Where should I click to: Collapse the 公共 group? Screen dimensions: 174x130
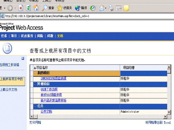coord(35,106)
